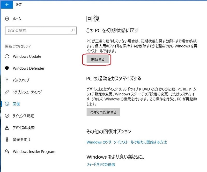Click the Windows Defender shield icon
This screenshot has height=172, width=207.
pyautogui.click(x=7, y=68)
